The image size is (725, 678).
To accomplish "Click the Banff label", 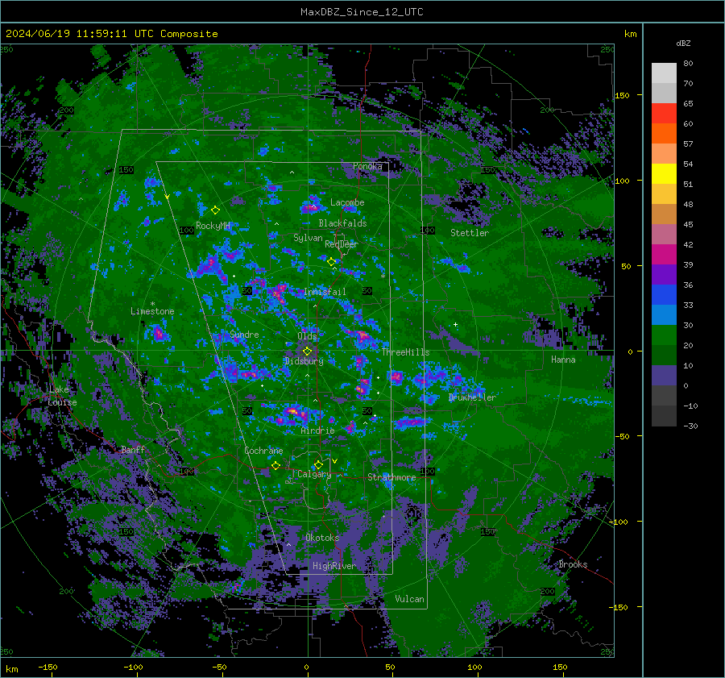I will [133, 449].
